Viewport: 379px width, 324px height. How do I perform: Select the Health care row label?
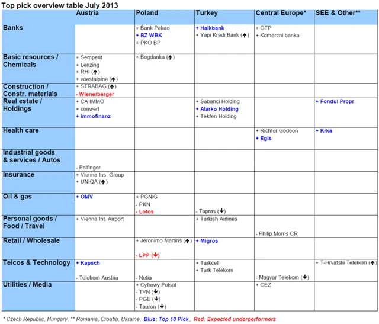tap(21, 130)
